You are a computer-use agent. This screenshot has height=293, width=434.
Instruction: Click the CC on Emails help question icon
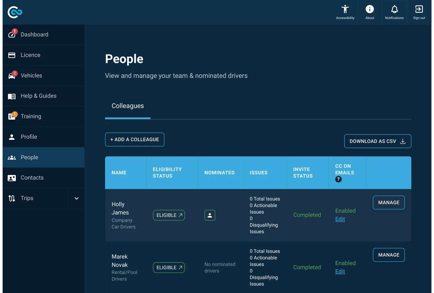[x=339, y=179]
